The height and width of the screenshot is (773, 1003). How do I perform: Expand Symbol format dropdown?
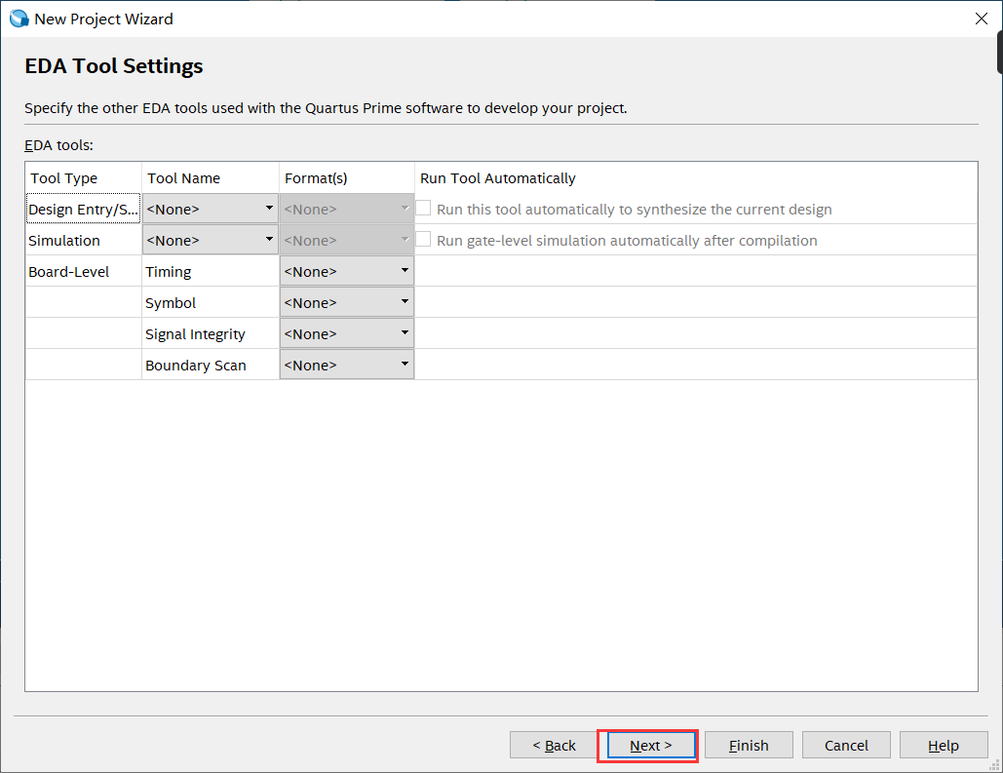pyautogui.click(x=346, y=302)
